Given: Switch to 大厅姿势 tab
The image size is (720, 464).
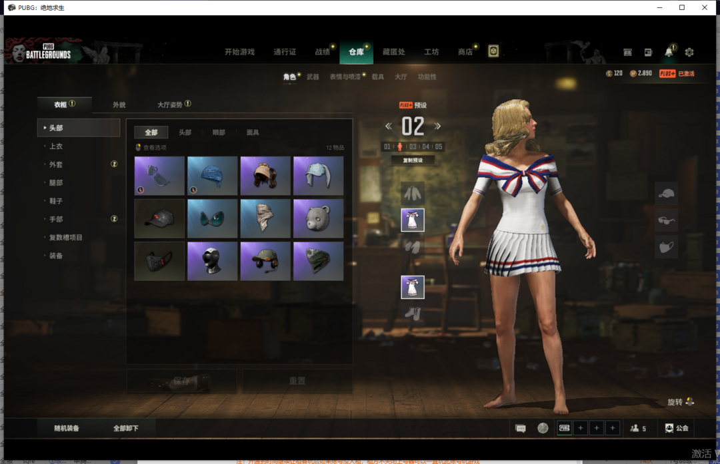Looking at the screenshot, I should tap(170, 105).
